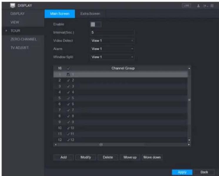Viewport: 219px width, 176px height.
Task: Toggle channel group 8 checkbox
Action: pyautogui.click(x=68, y=116)
